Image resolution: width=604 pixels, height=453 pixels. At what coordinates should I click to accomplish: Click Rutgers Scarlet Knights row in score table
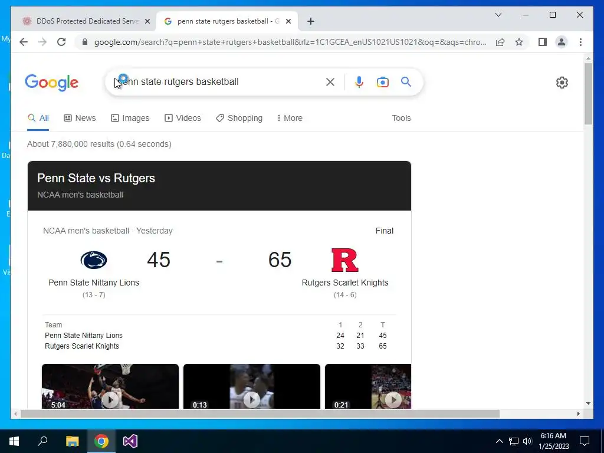tap(216, 346)
